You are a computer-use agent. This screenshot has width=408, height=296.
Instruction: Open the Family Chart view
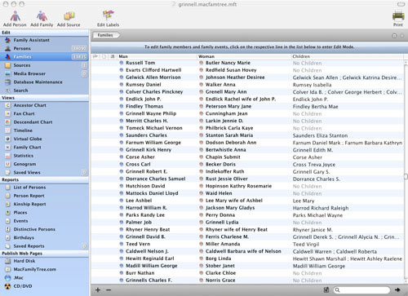(44, 148)
